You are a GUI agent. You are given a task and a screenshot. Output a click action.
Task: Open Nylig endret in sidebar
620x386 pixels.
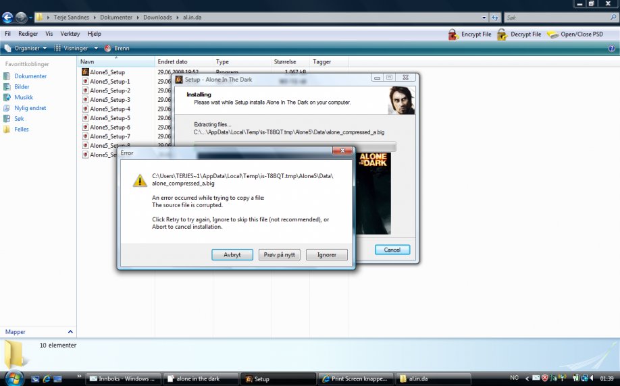30,108
